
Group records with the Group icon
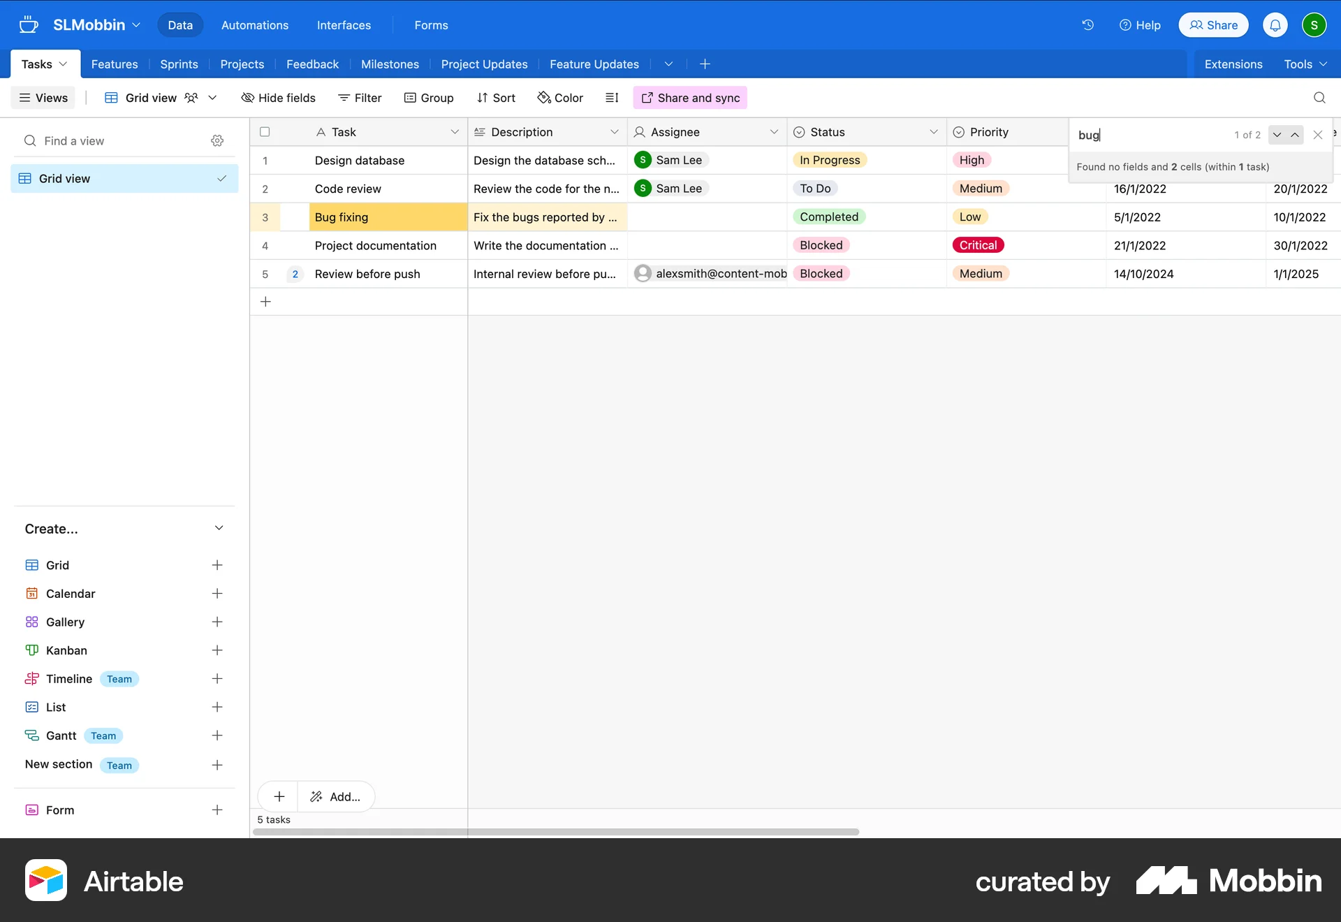pyautogui.click(x=429, y=98)
